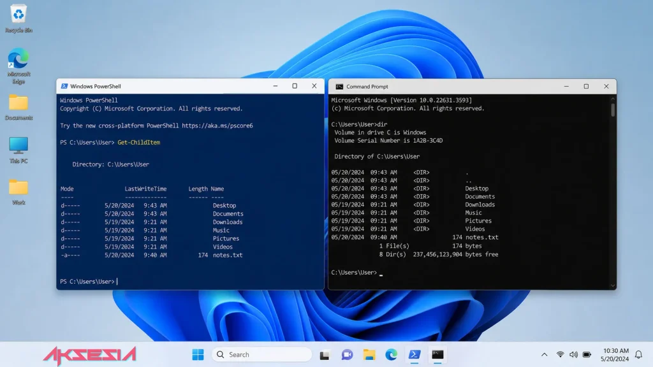
Task: Show hidden icons in the system tray
Action: coord(545,355)
